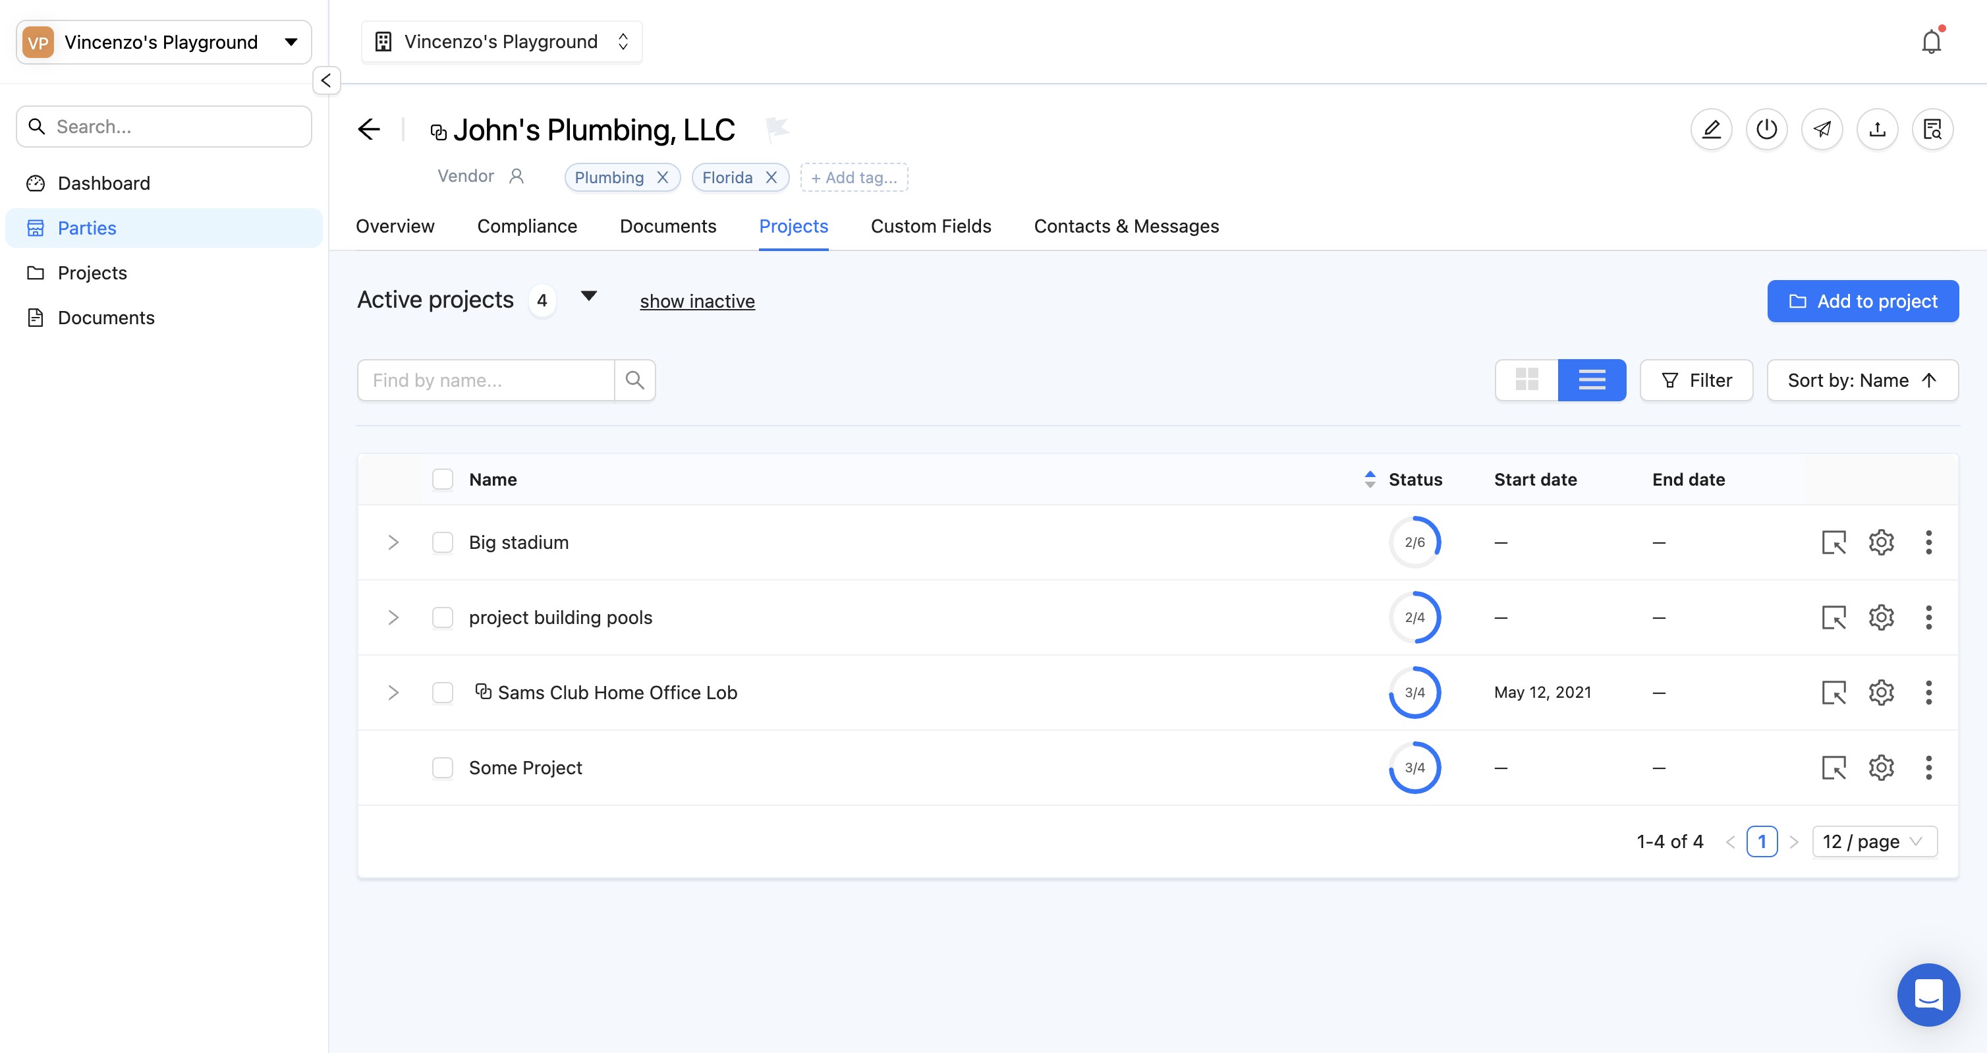The image size is (1987, 1053).
Task: Open the notifications bell
Action: pos(1931,42)
